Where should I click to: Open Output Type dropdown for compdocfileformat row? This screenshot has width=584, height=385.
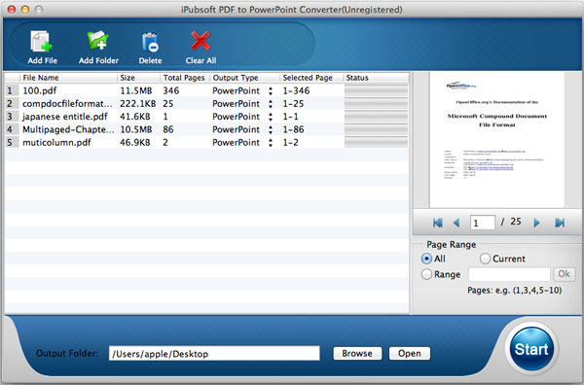point(271,104)
